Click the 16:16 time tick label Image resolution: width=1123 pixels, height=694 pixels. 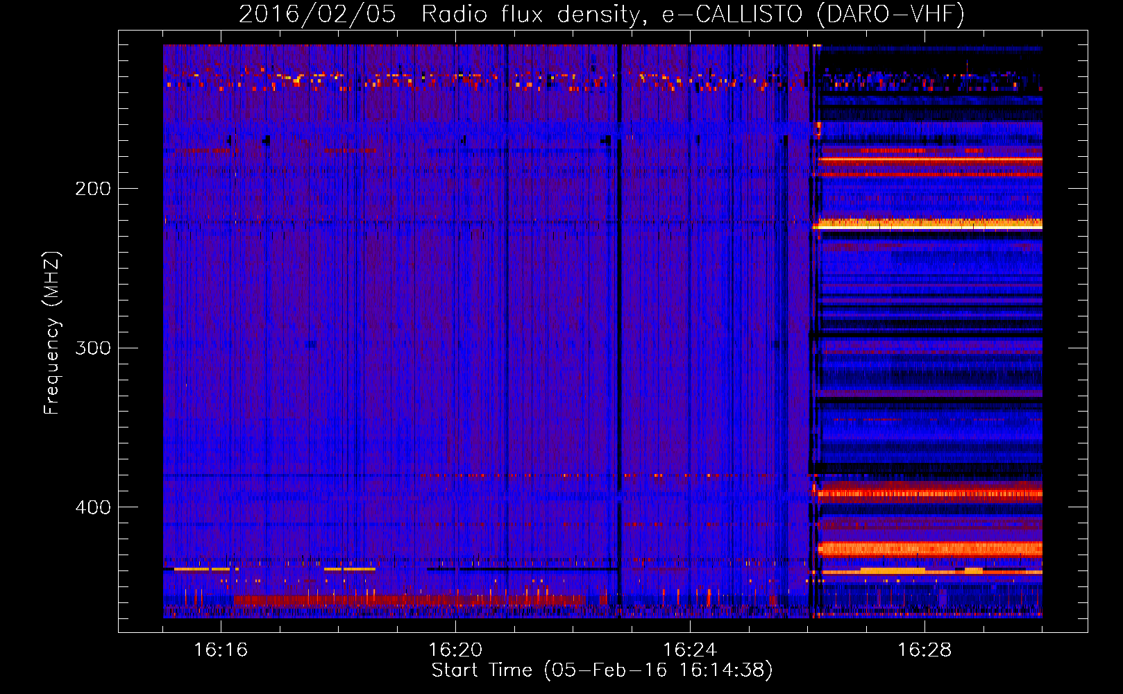pyautogui.click(x=221, y=650)
